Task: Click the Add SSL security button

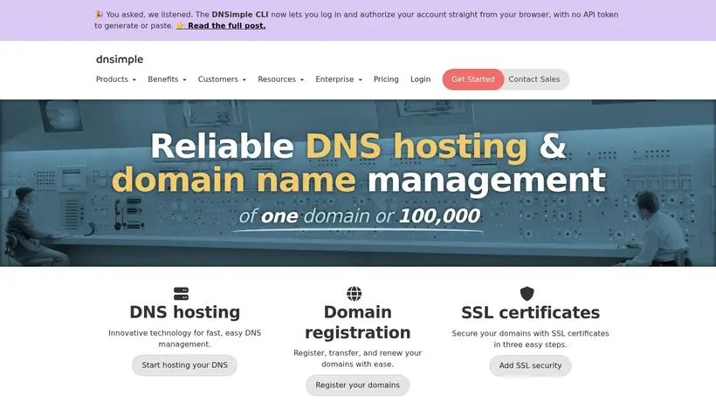Action: click(x=530, y=365)
